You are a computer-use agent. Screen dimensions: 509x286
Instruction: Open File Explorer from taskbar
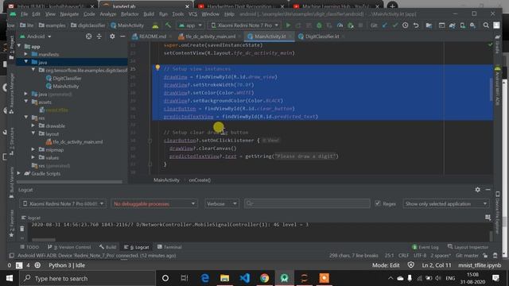pyautogui.click(x=224, y=278)
